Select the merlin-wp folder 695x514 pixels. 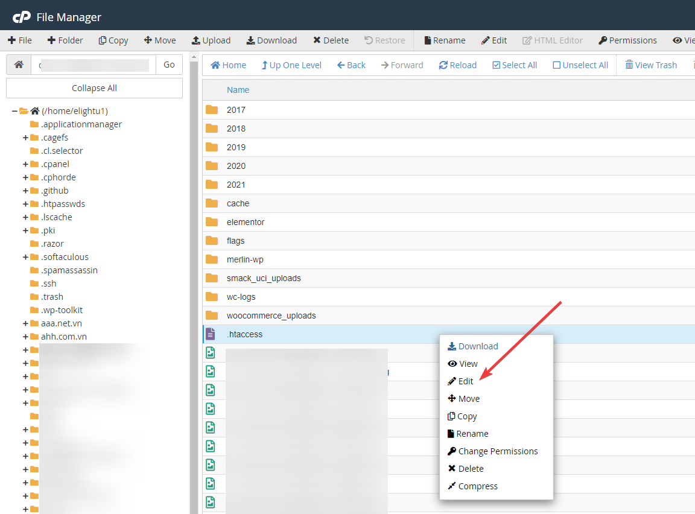(449, 259)
